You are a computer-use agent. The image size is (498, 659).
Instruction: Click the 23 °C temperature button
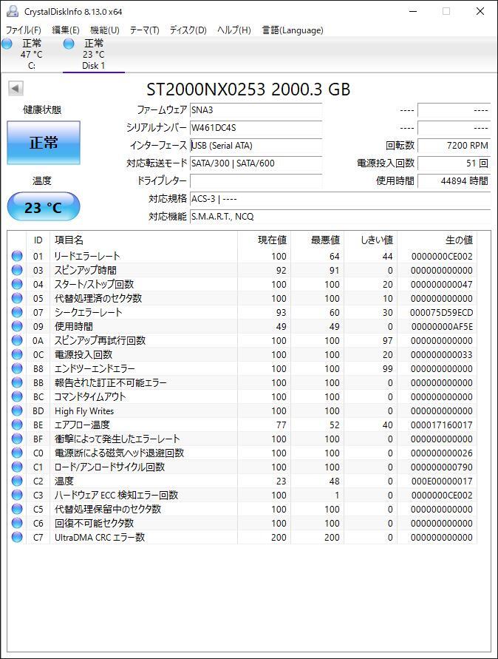click(x=44, y=207)
